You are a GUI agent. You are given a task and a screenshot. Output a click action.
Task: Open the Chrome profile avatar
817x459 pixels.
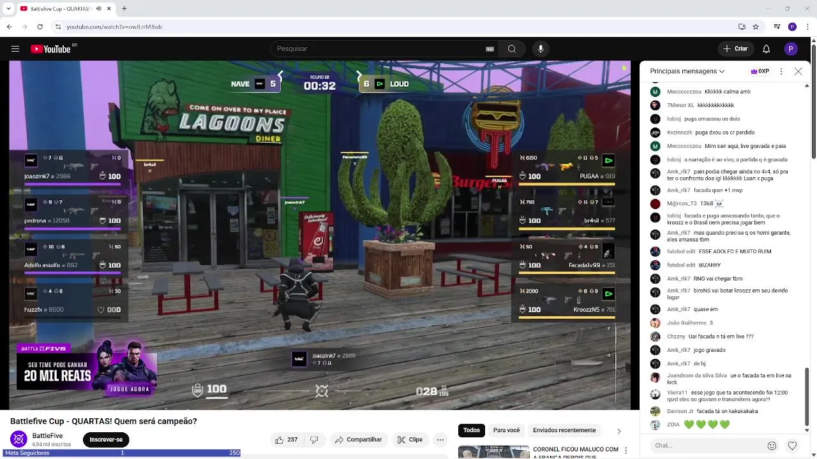tap(792, 27)
